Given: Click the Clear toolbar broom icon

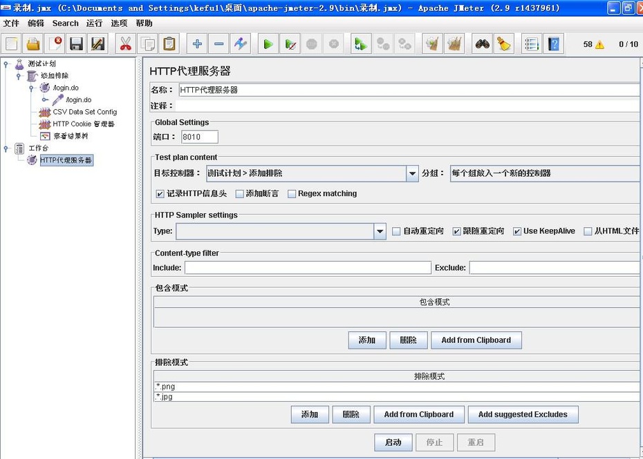Looking at the screenshot, I should coord(432,43).
